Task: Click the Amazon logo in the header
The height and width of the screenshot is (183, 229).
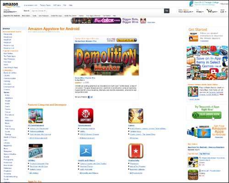Action: pyautogui.click(x=11, y=5)
